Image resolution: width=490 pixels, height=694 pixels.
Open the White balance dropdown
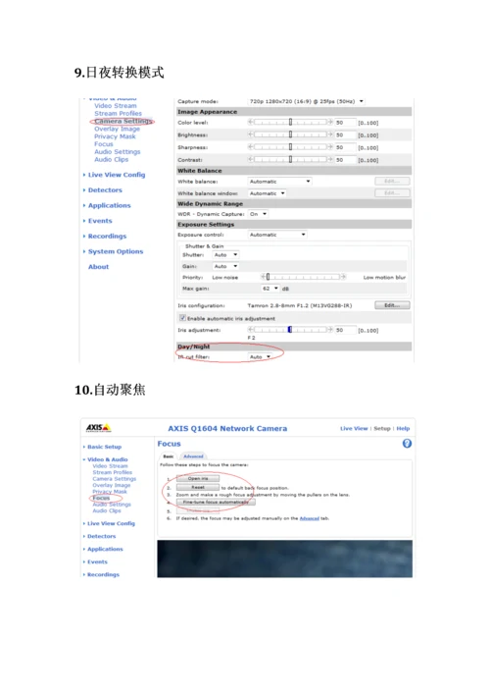coord(279,182)
